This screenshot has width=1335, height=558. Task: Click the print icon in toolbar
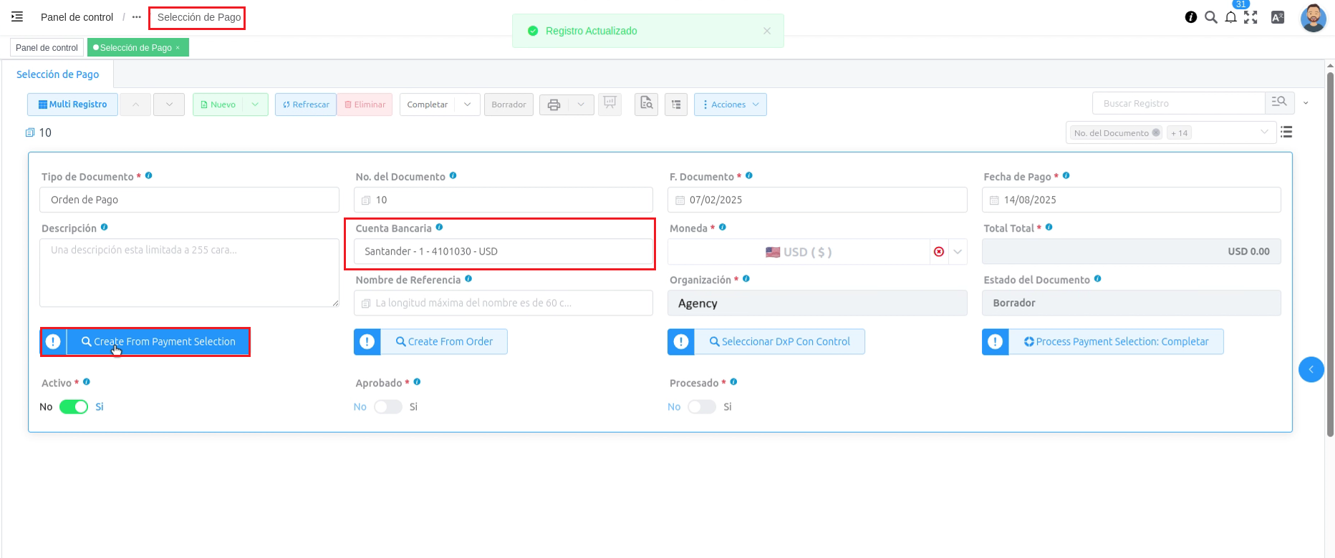tap(554, 104)
